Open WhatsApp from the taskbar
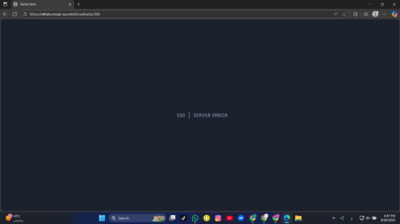This screenshot has width=400, height=224. (x=195, y=218)
